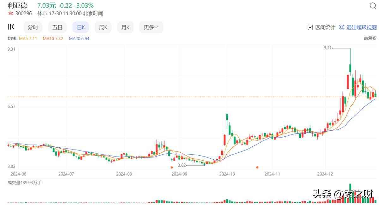The image size is (379, 205).
Task: Switch to the 分时 intraday tab
Action: click(33, 27)
